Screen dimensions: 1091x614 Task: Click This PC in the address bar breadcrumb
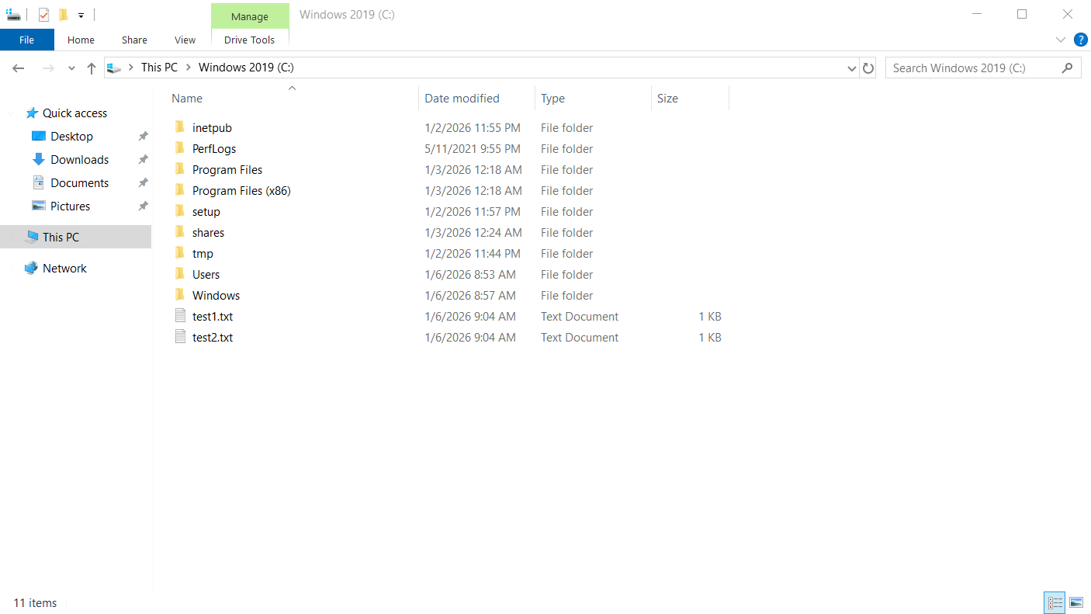(159, 68)
